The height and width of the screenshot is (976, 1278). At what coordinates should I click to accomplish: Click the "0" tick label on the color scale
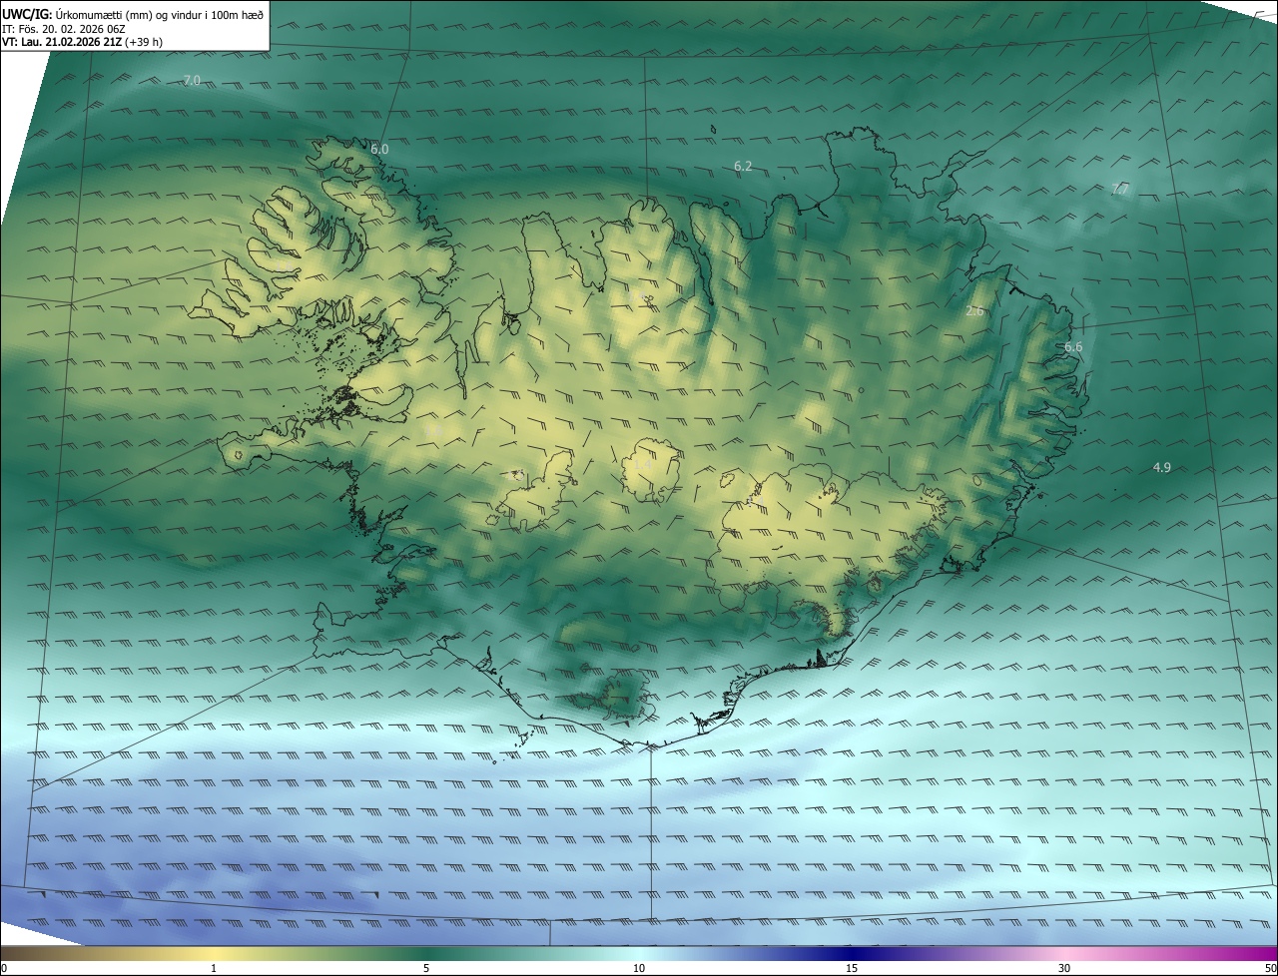pyautogui.click(x=4, y=969)
